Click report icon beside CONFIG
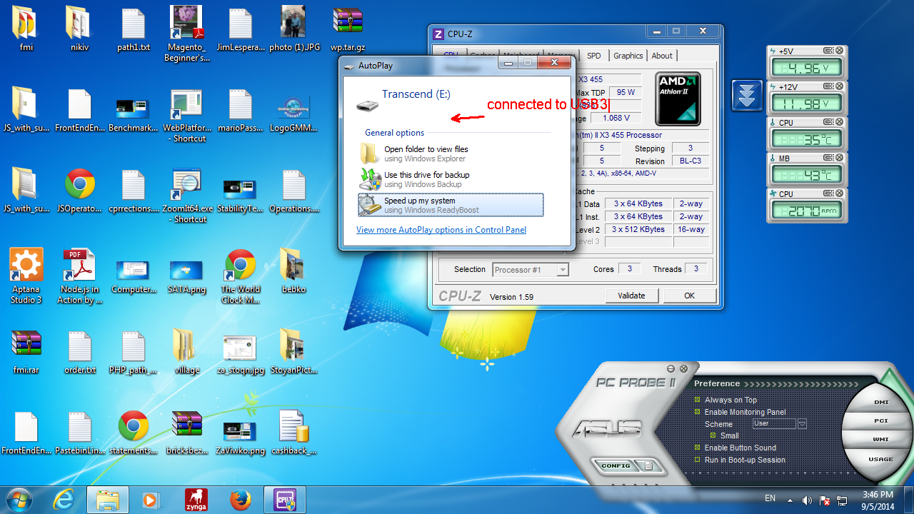Viewport: 914px width, 514px height. coord(648,465)
